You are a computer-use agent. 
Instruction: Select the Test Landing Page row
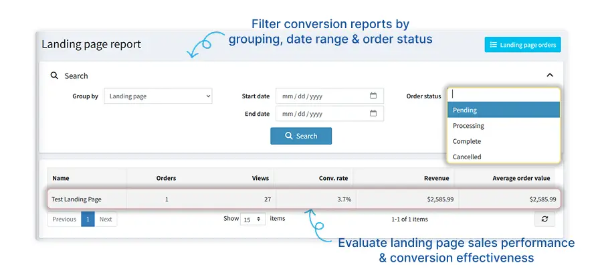304,199
